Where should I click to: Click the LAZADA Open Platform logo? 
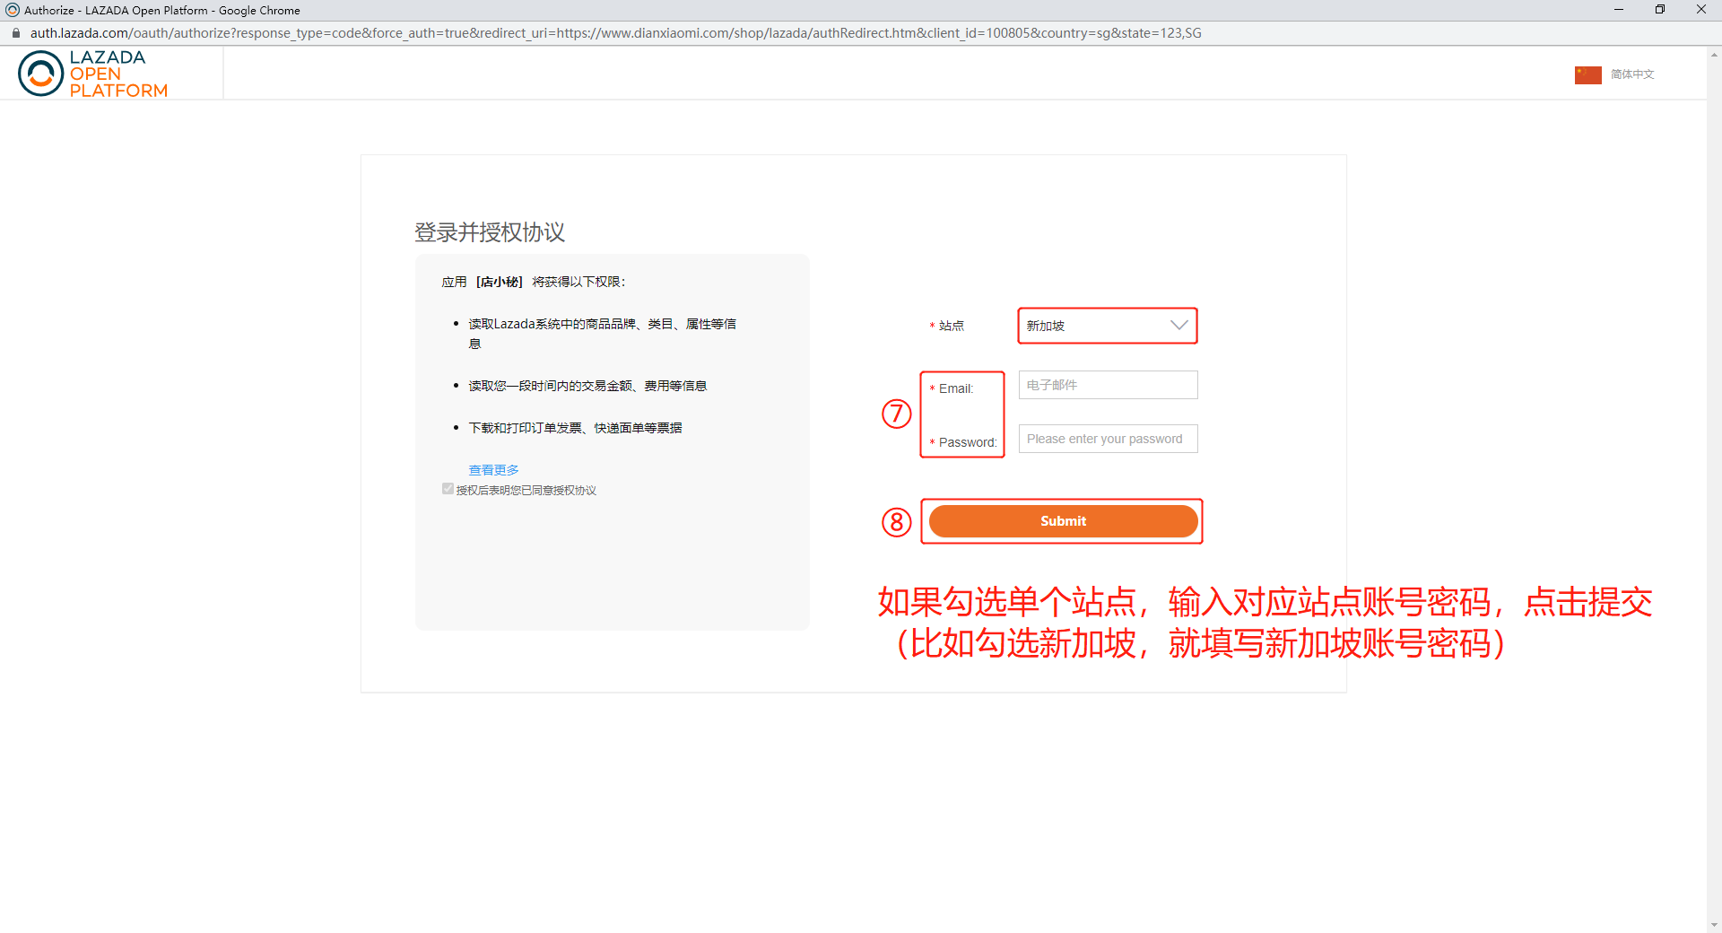tap(91, 73)
